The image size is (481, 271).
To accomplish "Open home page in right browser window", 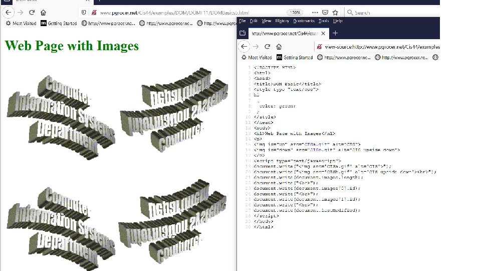I will click(279, 47).
